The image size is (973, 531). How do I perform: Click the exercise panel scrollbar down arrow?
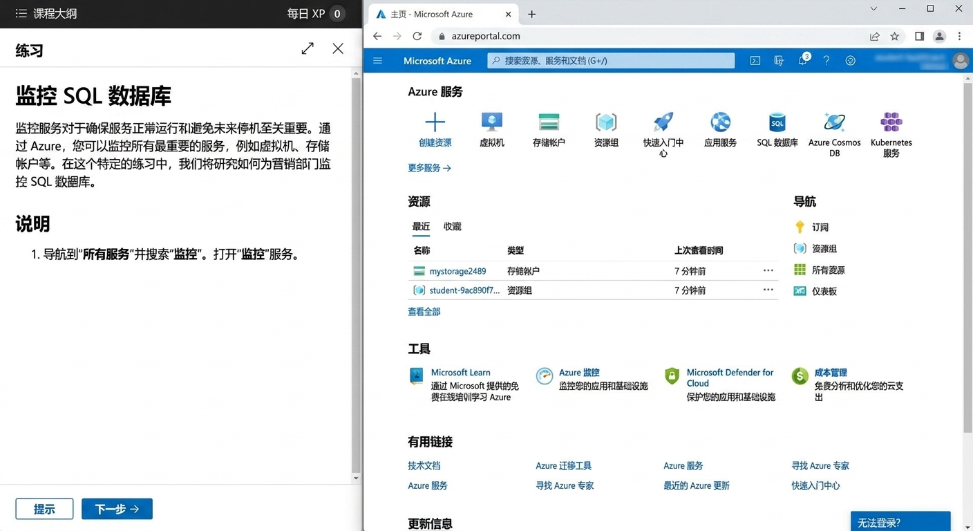point(356,478)
